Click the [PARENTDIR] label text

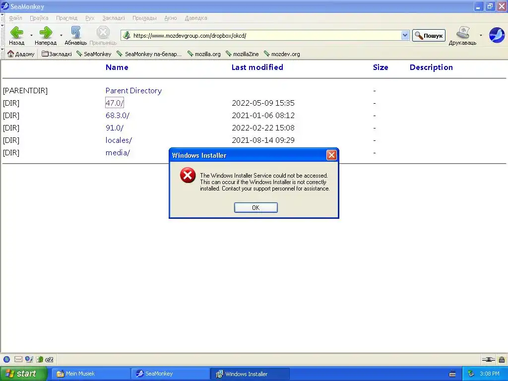(25, 91)
